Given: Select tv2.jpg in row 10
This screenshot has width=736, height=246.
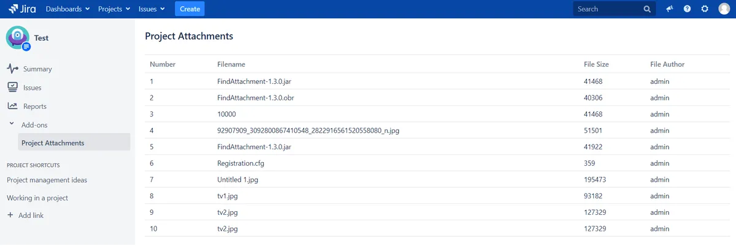Looking at the screenshot, I should pos(227,229).
